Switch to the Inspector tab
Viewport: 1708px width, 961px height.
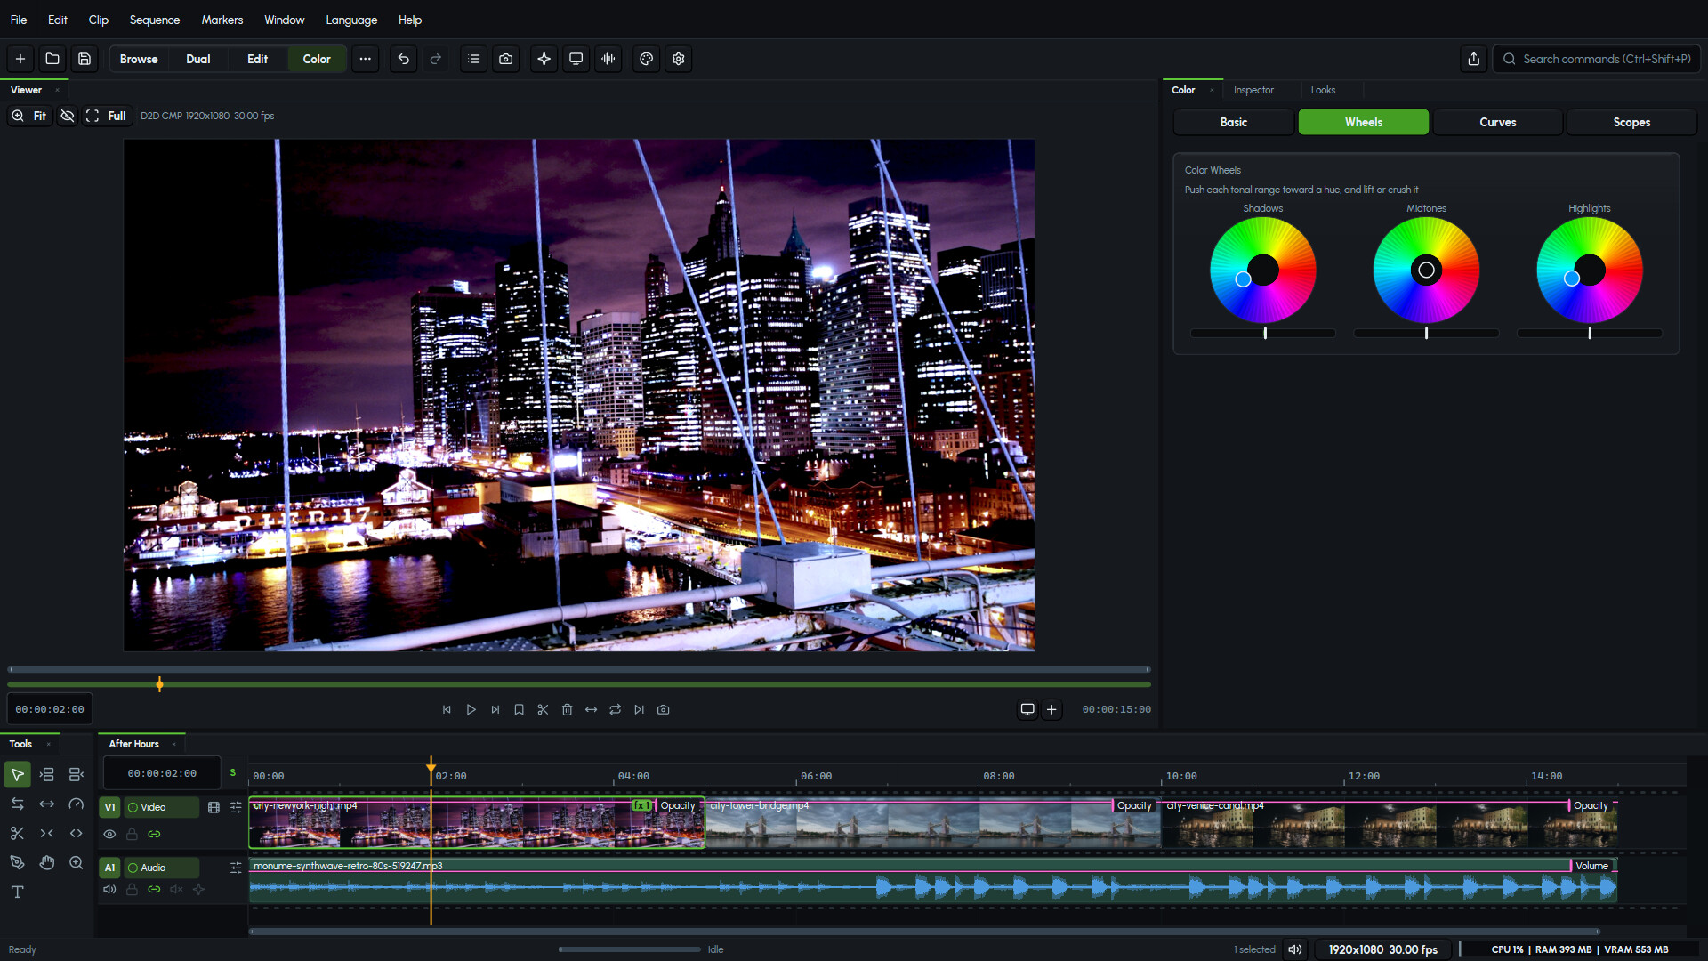1253,90
